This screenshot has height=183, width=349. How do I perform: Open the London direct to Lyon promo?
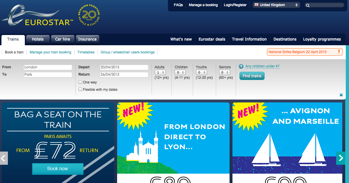[173, 142]
